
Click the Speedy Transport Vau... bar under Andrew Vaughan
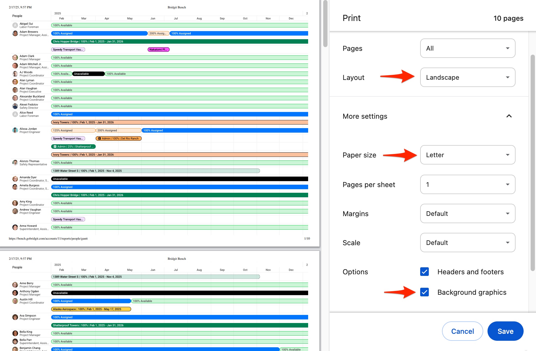click(x=68, y=219)
